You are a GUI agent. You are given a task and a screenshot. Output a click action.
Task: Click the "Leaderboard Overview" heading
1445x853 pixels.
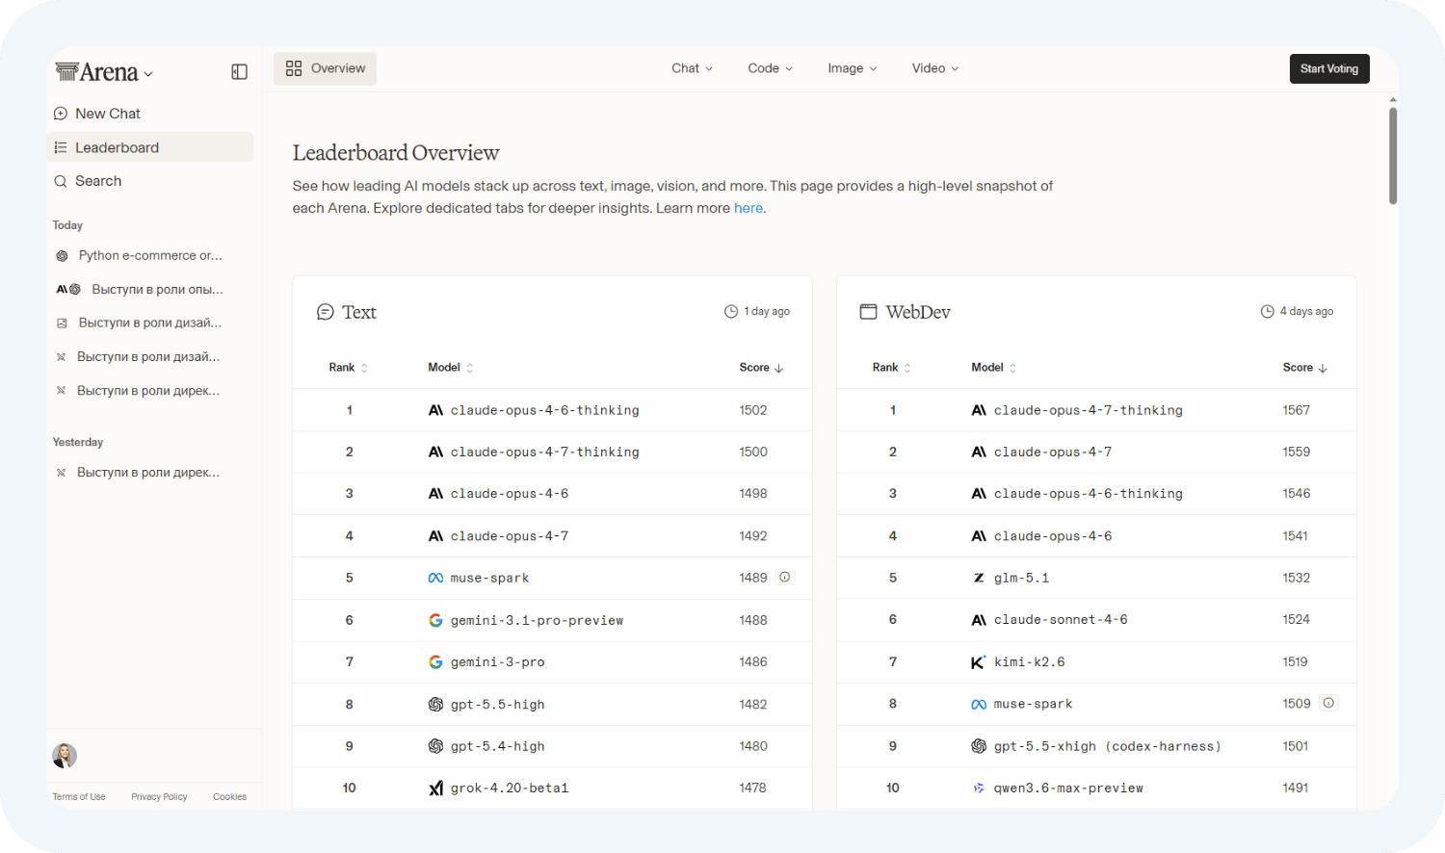396,153
